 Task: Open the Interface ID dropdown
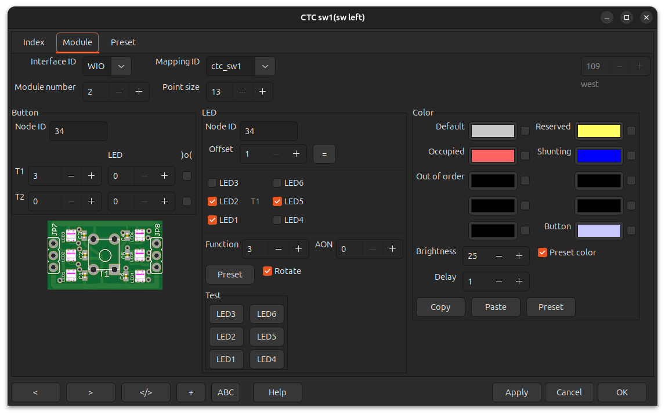point(121,66)
